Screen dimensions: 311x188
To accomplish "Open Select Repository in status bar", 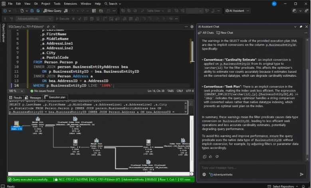I will coord(283,186).
